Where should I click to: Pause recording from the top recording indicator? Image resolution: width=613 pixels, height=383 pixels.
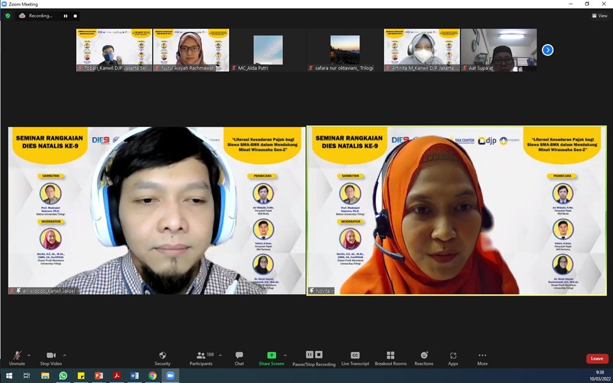click(x=65, y=16)
